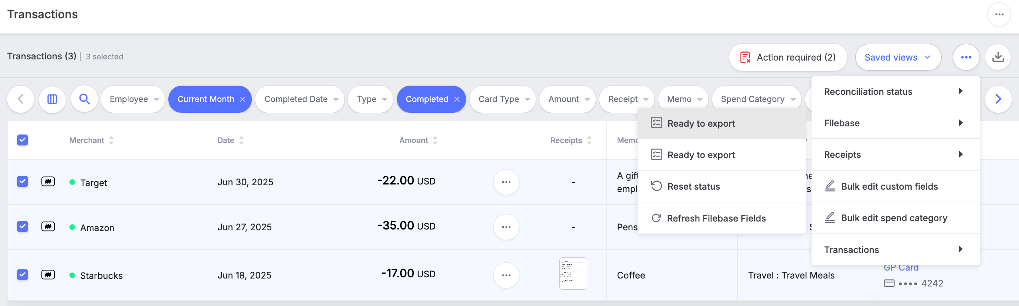Viewport: 1019px width, 306px height.
Task: Open the row options for Target transaction
Action: (x=506, y=182)
